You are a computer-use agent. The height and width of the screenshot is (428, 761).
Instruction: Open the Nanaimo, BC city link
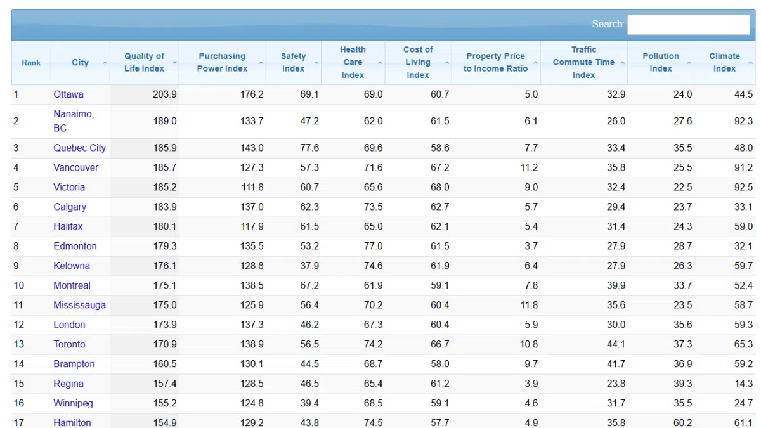tap(74, 120)
